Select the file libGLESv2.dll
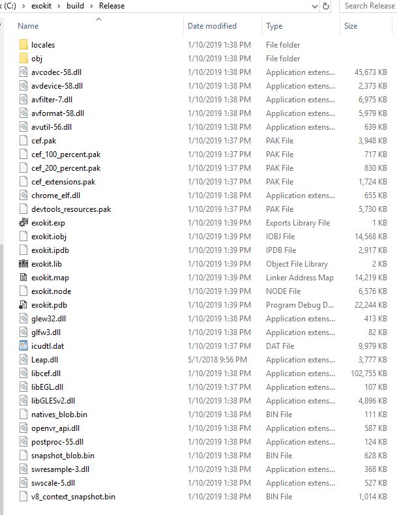This screenshot has height=515, width=397. 53,401
